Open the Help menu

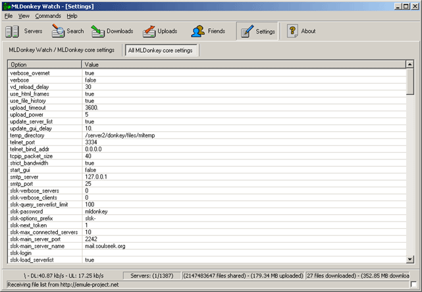click(72, 15)
